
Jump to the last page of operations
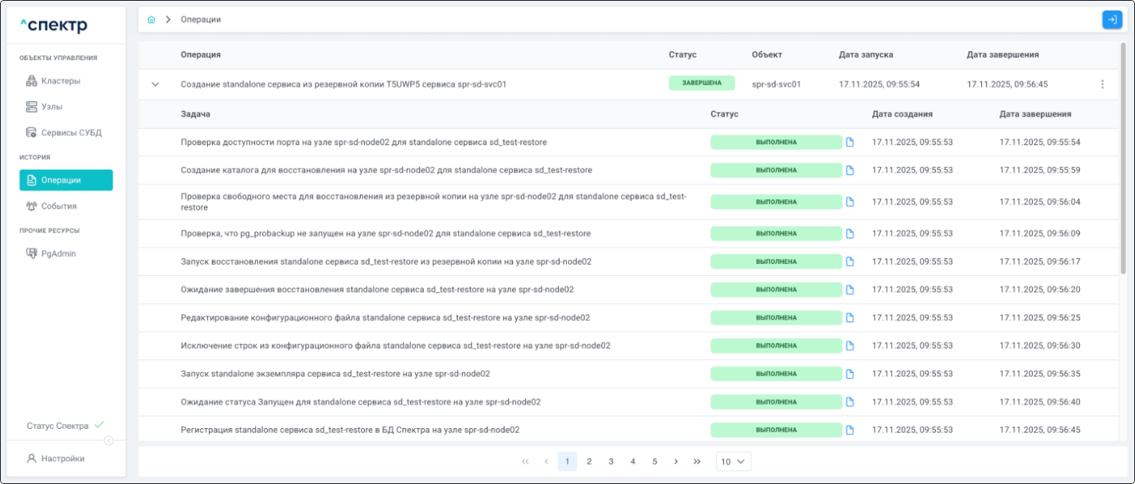[x=697, y=462]
